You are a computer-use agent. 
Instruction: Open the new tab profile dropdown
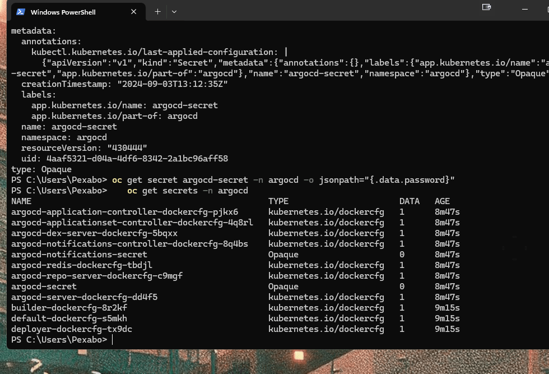pos(174,12)
